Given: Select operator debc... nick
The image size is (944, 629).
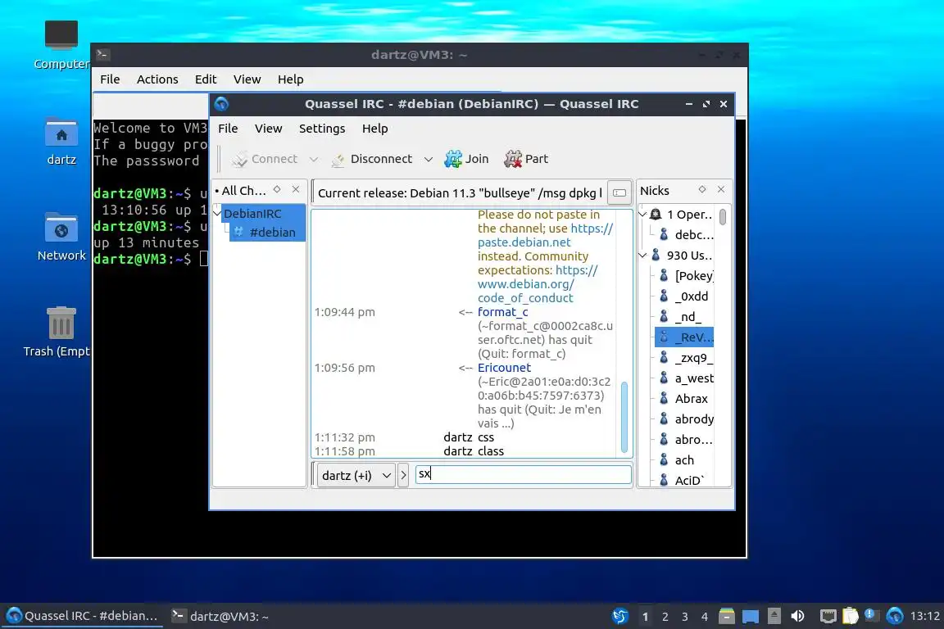Looking at the screenshot, I should click(x=684, y=235).
